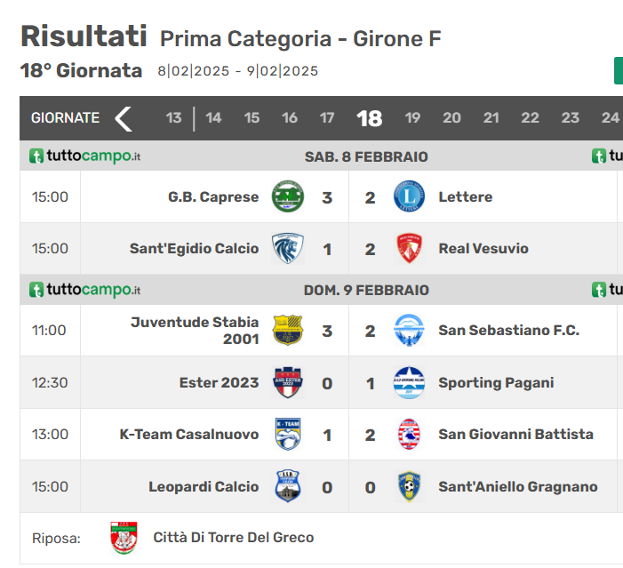This screenshot has height=568, width=623.
Task: Click the Lettere club logo
Action: [409, 196]
